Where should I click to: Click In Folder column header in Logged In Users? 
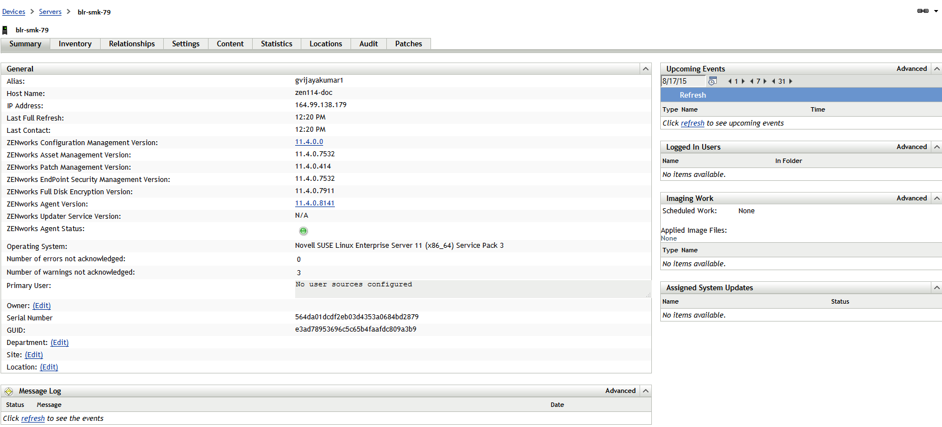point(788,161)
